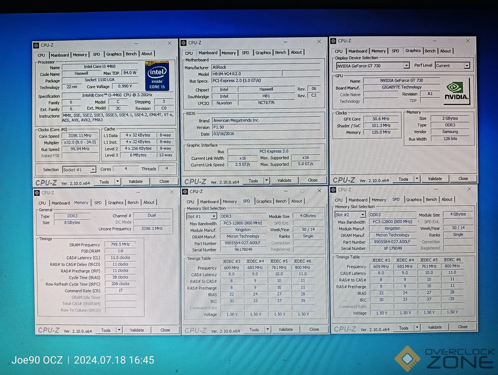Click the CPU-Z app icon in the Graphics window title bar
Image resolution: width=498 pixels, height=375 pixels.
(x=333, y=41)
